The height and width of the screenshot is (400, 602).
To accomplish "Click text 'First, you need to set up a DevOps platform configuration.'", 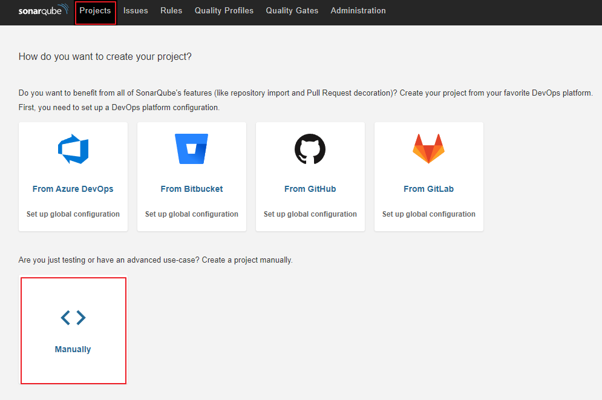I will pos(119,108).
